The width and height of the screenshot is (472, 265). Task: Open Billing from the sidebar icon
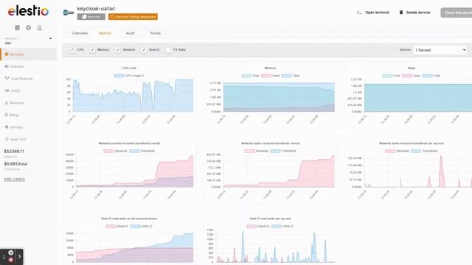click(7, 115)
